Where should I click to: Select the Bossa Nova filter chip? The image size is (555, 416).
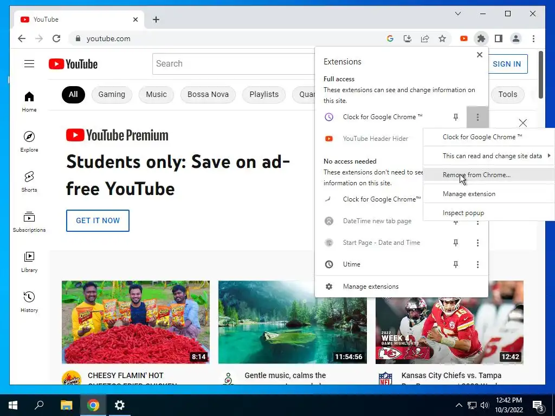(x=208, y=94)
